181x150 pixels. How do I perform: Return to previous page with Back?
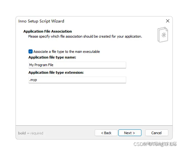pyautogui.click(x=106, y=133)
